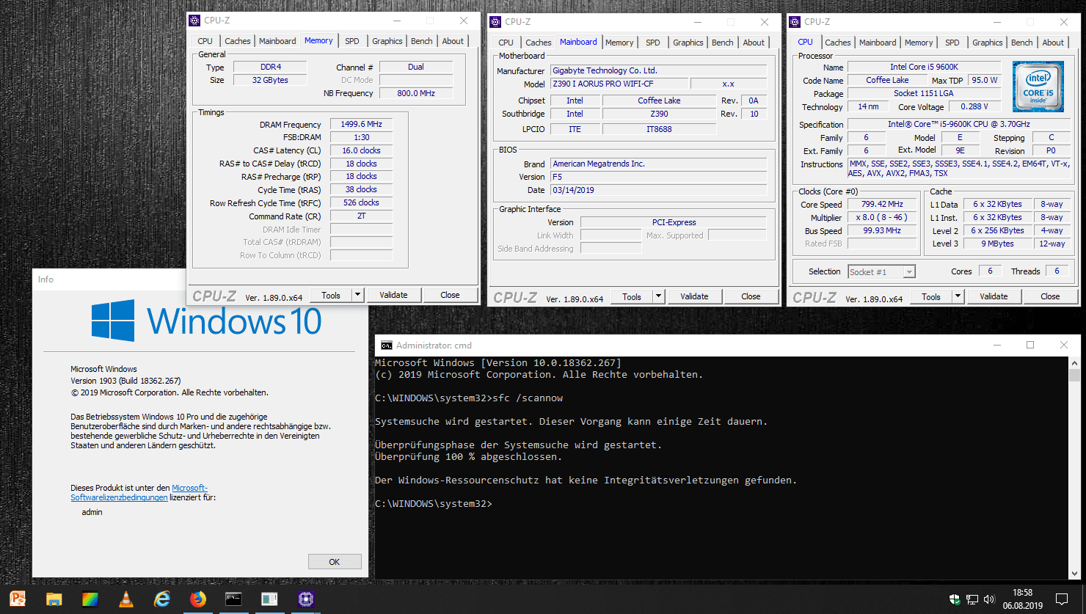Click the Intel Core i5 logo
This screenshot has width=1086, height=614.
[1038, 87]
